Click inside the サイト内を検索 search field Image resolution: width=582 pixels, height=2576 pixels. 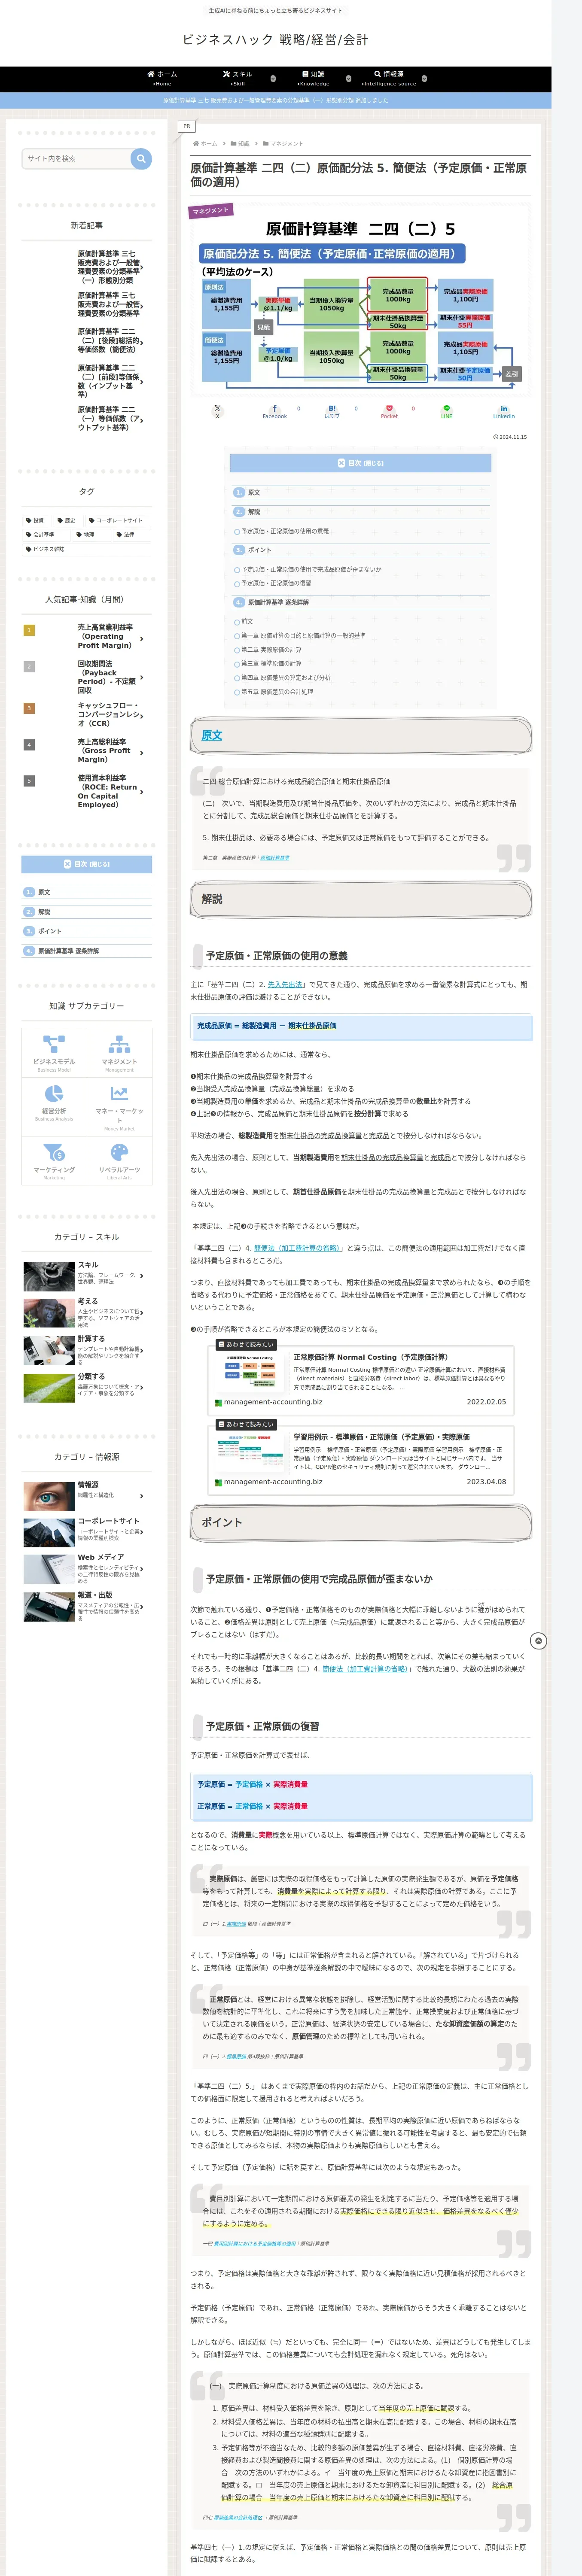pyautogui.click(x=76, y=158)
